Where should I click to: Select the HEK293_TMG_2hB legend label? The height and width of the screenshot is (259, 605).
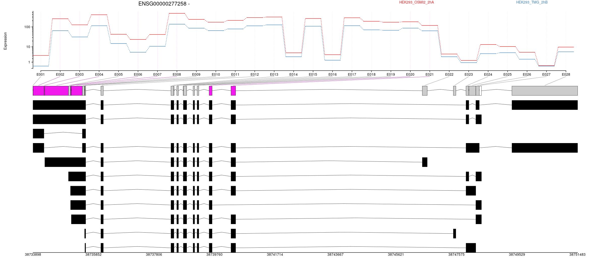[532, 2]
